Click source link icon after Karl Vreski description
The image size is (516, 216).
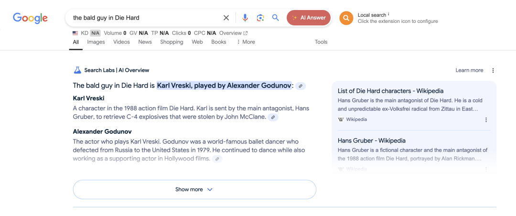(x=273, y=117)
